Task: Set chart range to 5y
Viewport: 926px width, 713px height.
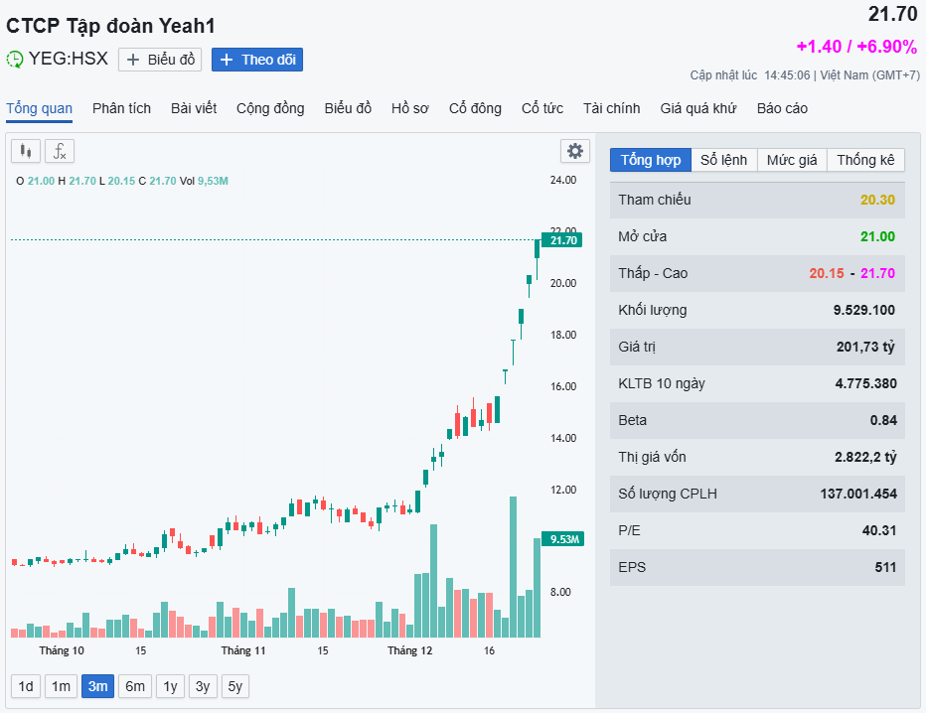Action: click(x=235, y=686)
